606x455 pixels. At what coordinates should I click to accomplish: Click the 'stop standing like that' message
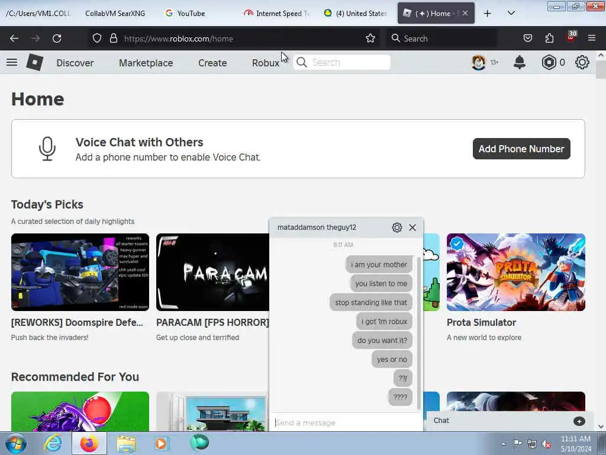tap(371, 303)
